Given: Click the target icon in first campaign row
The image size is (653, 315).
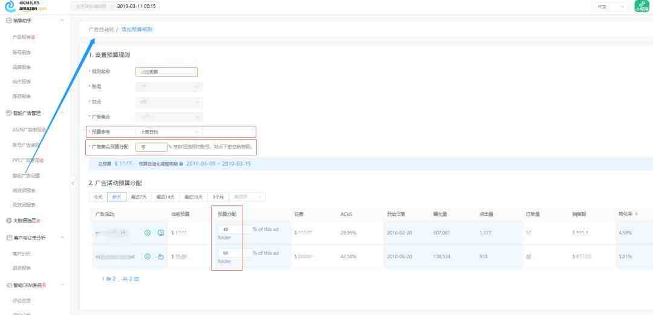Looking at the screenshot, I should 148,233.
